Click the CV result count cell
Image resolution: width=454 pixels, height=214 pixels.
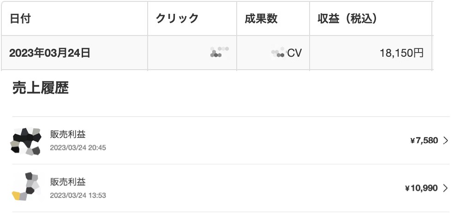[273, 53]
